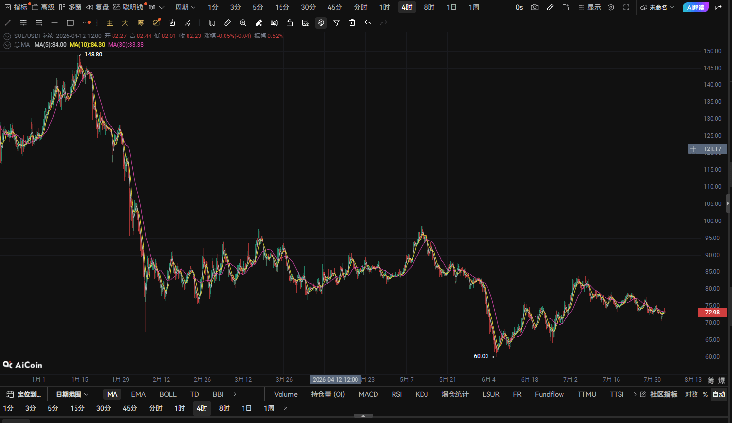Select the rectangle drawing tool
Viewport: 732px width, 423px height.
click(70, 23)
